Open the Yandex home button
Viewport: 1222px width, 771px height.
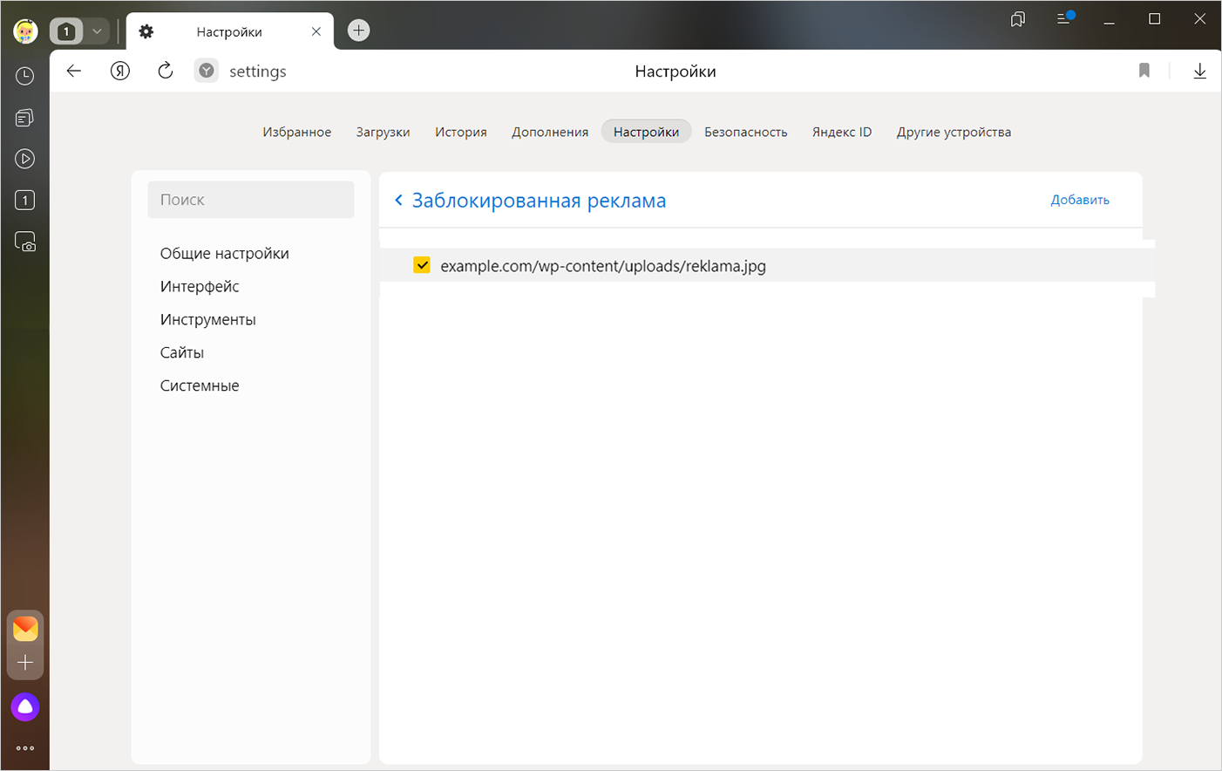120,71
